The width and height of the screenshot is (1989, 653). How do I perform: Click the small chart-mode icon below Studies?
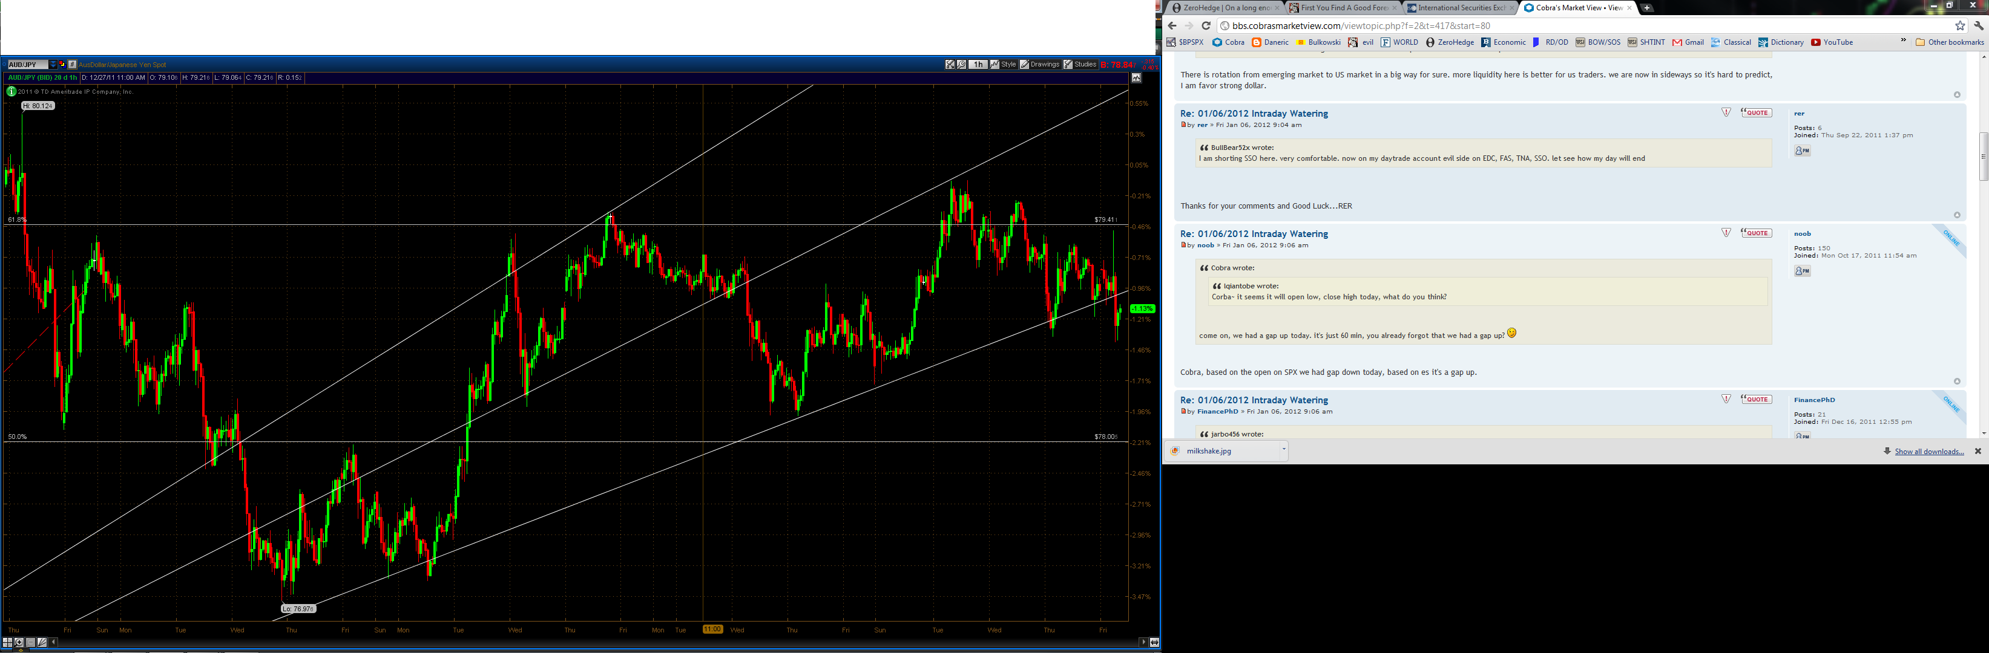click(1137, 78)
